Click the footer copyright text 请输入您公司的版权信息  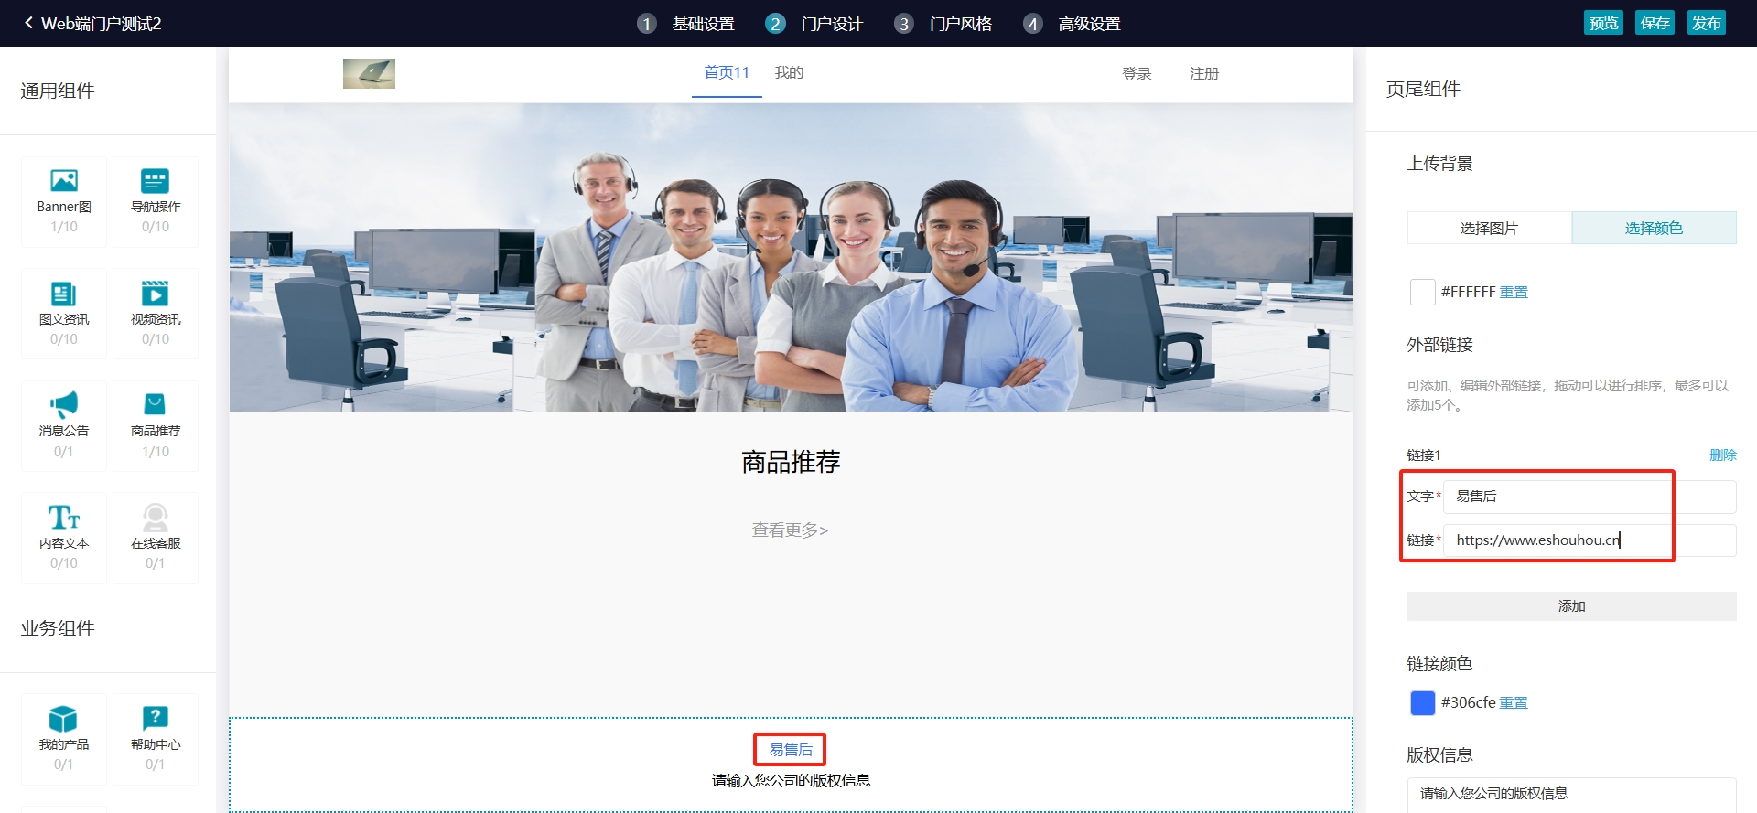point(791,780)
